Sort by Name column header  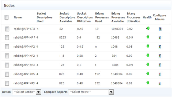18,17
